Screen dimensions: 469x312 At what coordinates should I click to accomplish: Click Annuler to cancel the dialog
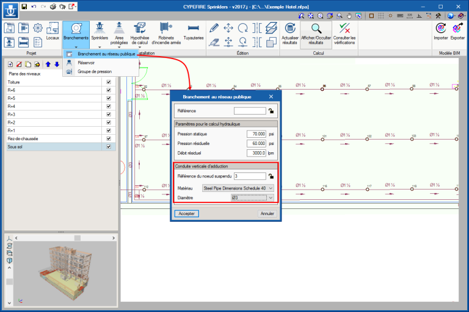tap(267, 214)
